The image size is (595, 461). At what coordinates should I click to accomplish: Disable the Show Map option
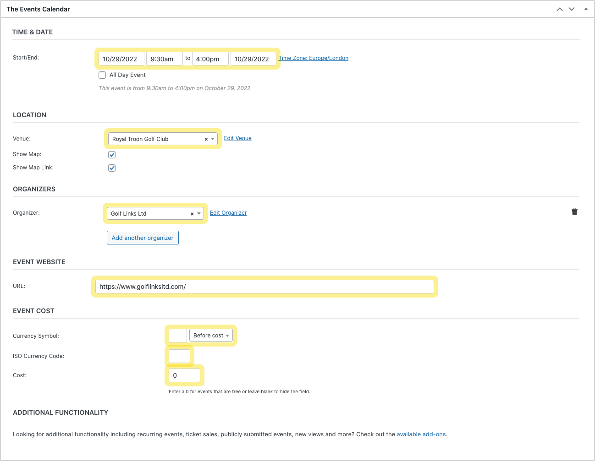112,154
